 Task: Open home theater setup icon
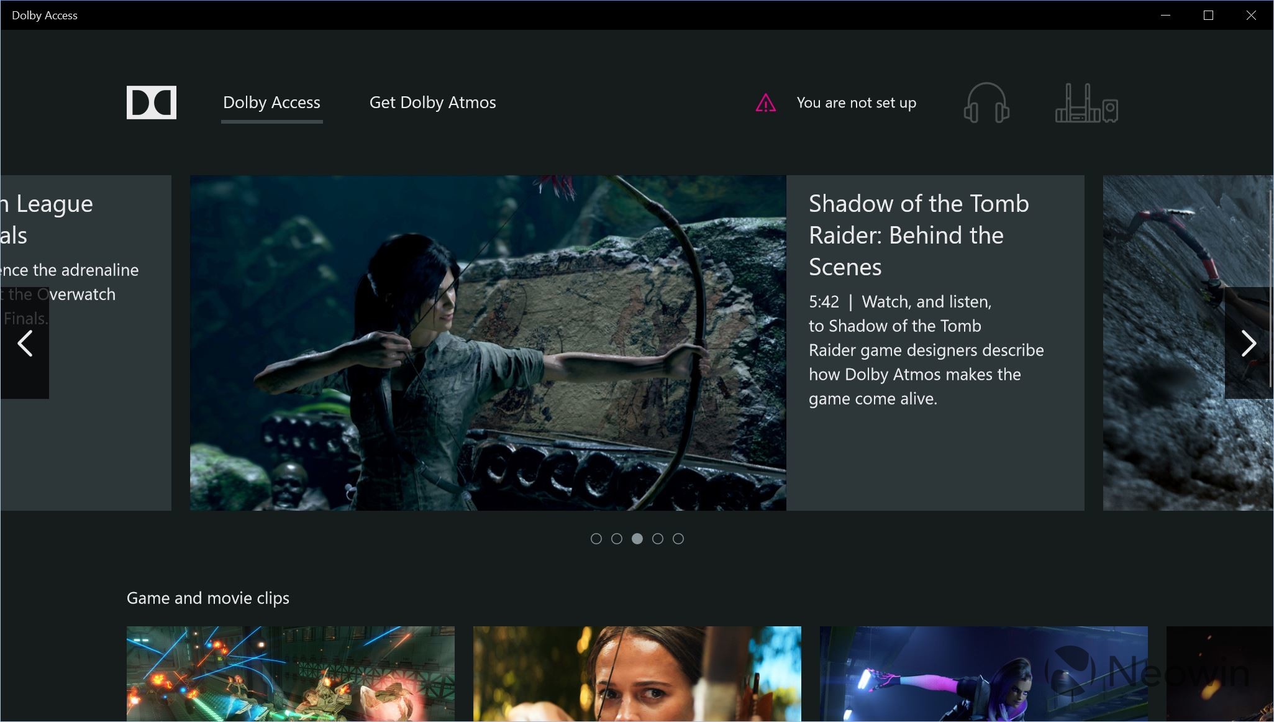1086,104
